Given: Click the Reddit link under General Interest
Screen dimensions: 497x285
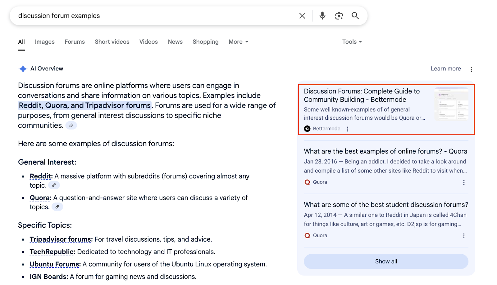Looking at the screenshot, I should click(41, 176).
